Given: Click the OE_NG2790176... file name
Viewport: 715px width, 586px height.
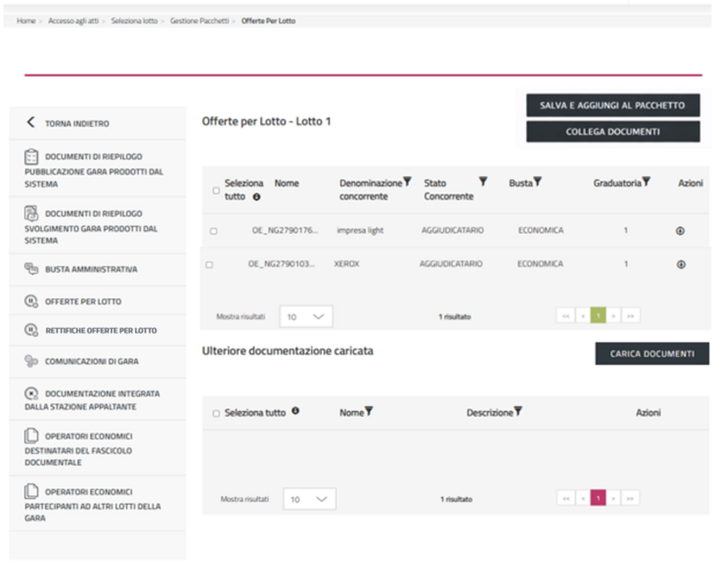Looking at the screenshot, I should click(285, 230).
